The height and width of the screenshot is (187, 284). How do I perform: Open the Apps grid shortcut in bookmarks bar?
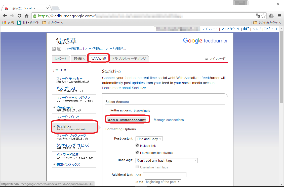coord(8,23)
